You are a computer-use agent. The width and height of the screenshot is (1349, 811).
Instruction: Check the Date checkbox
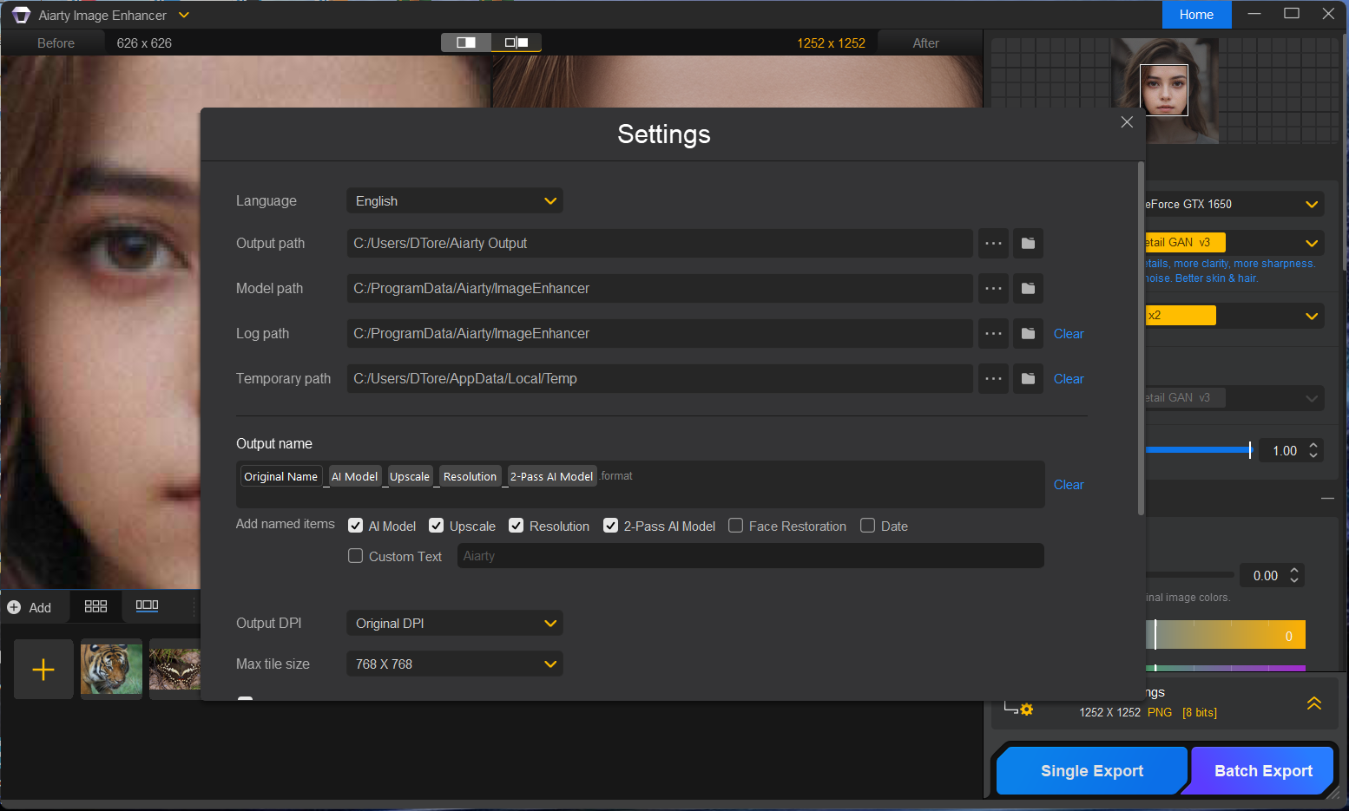pos(867,526)
